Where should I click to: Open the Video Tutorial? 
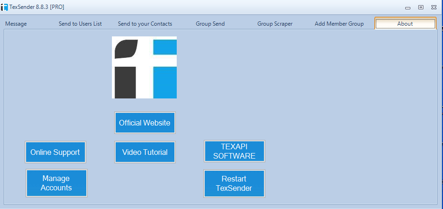(145, 152)
